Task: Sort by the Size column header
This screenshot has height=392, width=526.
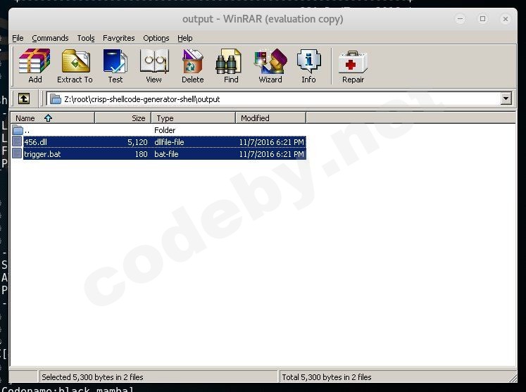Action: coord(123,118)
